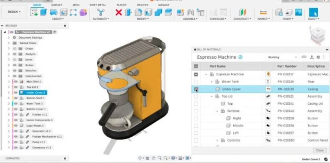
Task: Switch to the Plastic tab
Action: click(x=122, y=5)
